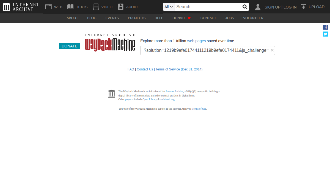Image resolution: width=330 pixels, height=185 pixels.
Task: Open the Audio speaker icon
Action: tap(121, 7)
